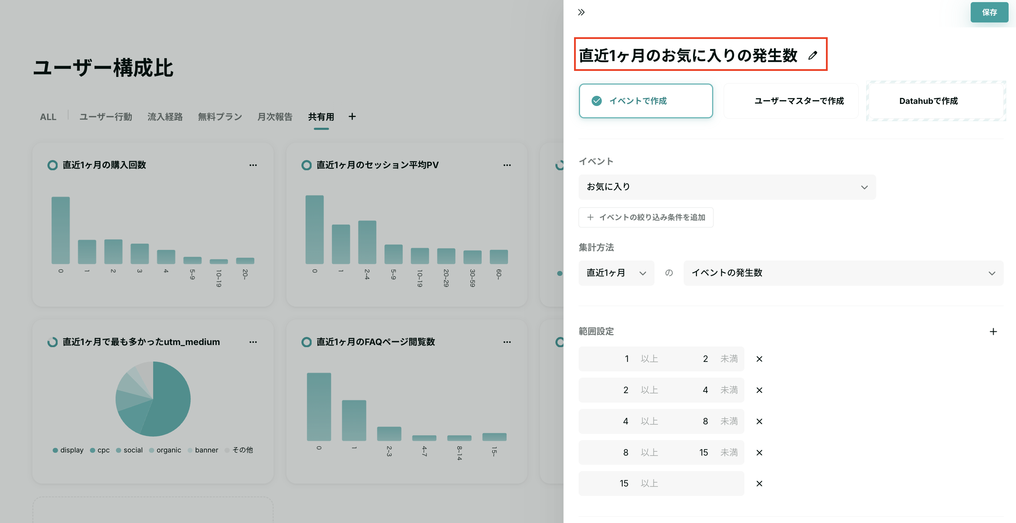Click the 集計方法 section label
The width and height of the screenshot is (1016, 523).
[x=595, y=247]
